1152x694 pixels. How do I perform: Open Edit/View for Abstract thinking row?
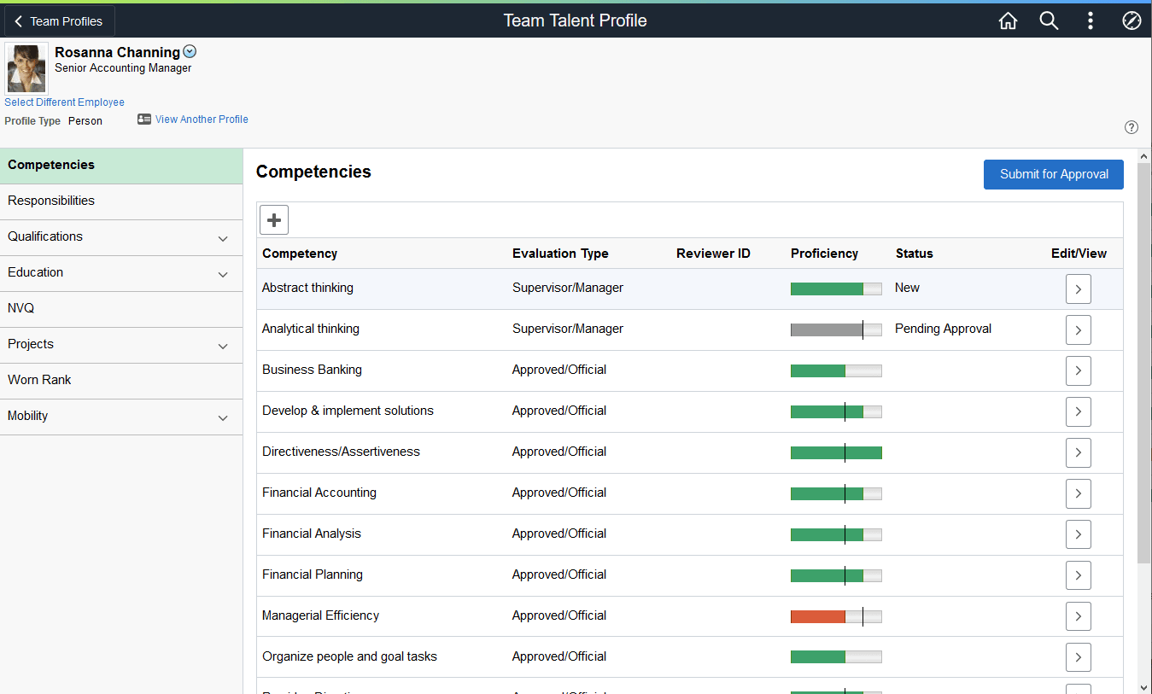1078,289
